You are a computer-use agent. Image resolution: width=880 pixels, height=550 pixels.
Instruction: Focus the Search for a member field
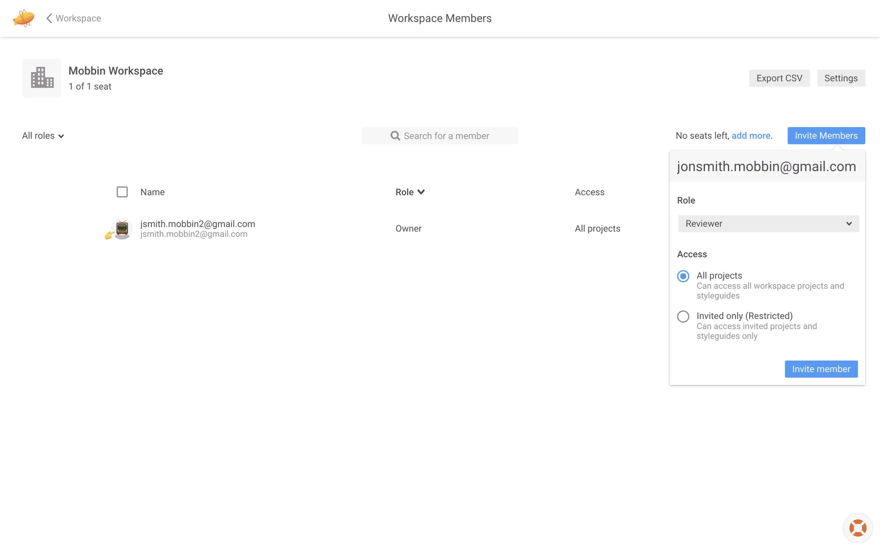click(446, 136)
